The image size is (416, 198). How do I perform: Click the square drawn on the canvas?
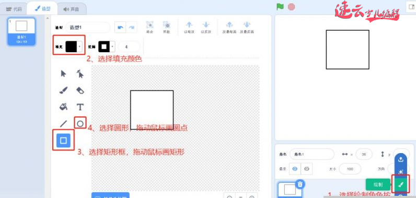pos(152,110)
